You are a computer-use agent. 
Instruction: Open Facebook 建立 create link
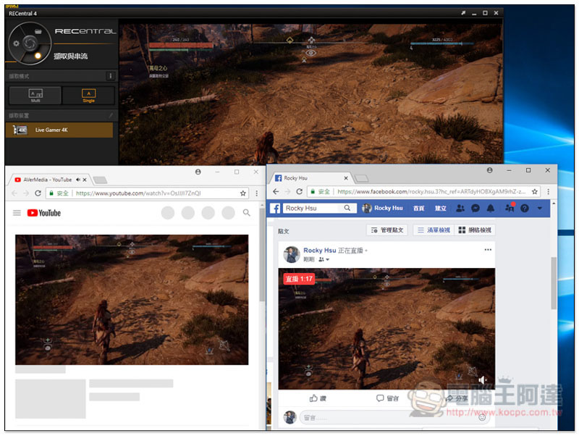(441, 209)
